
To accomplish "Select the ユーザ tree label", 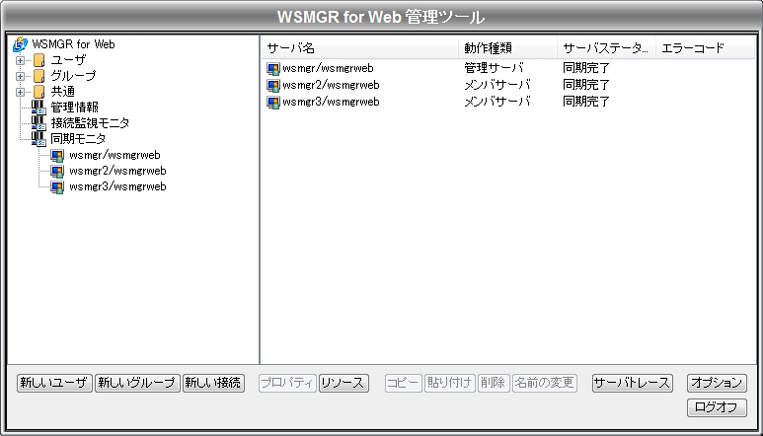I will click(69, 60).
